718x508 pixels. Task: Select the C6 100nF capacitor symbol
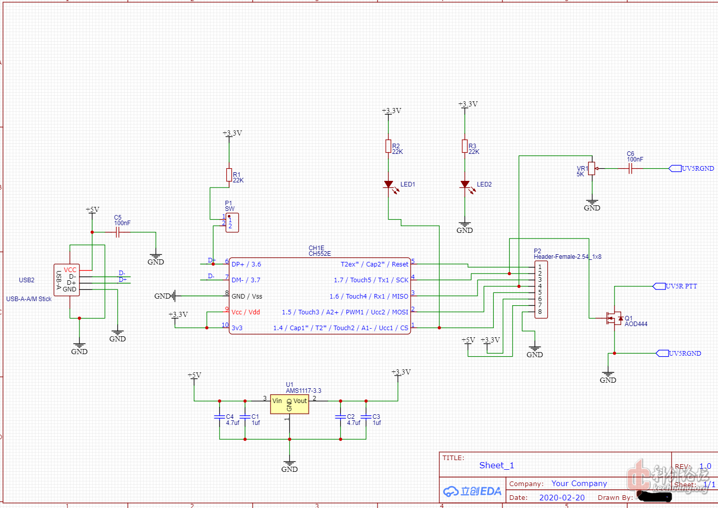tap(630, 169)
